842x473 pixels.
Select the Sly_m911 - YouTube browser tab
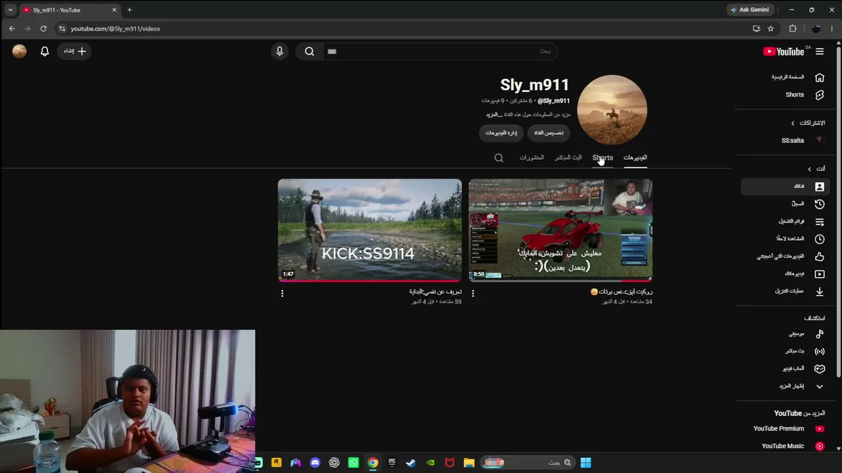tap(70, 10)
